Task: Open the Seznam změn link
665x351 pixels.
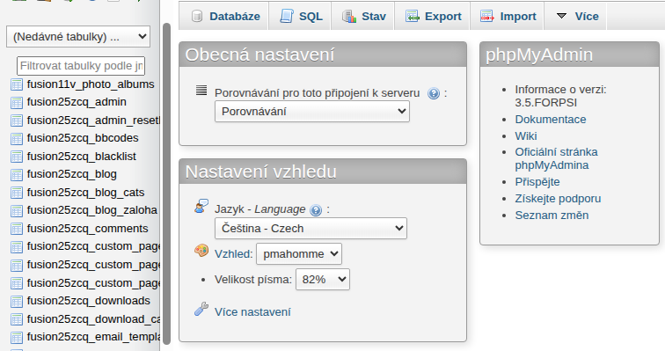Action: point(552,216)
